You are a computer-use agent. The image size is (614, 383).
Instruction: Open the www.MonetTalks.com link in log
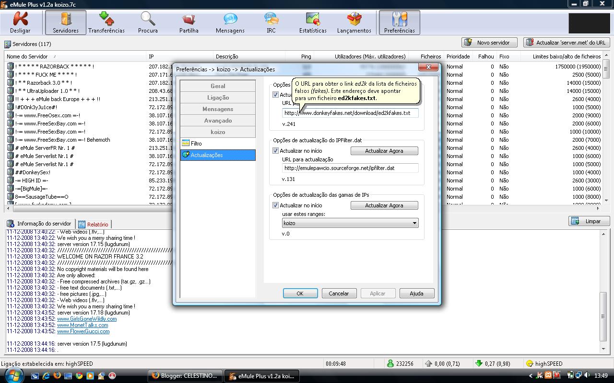83,325
